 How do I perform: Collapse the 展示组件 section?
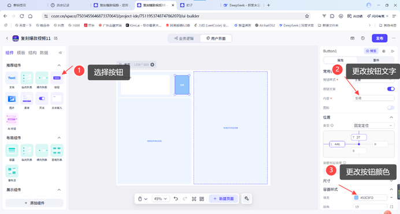(59, 190)
